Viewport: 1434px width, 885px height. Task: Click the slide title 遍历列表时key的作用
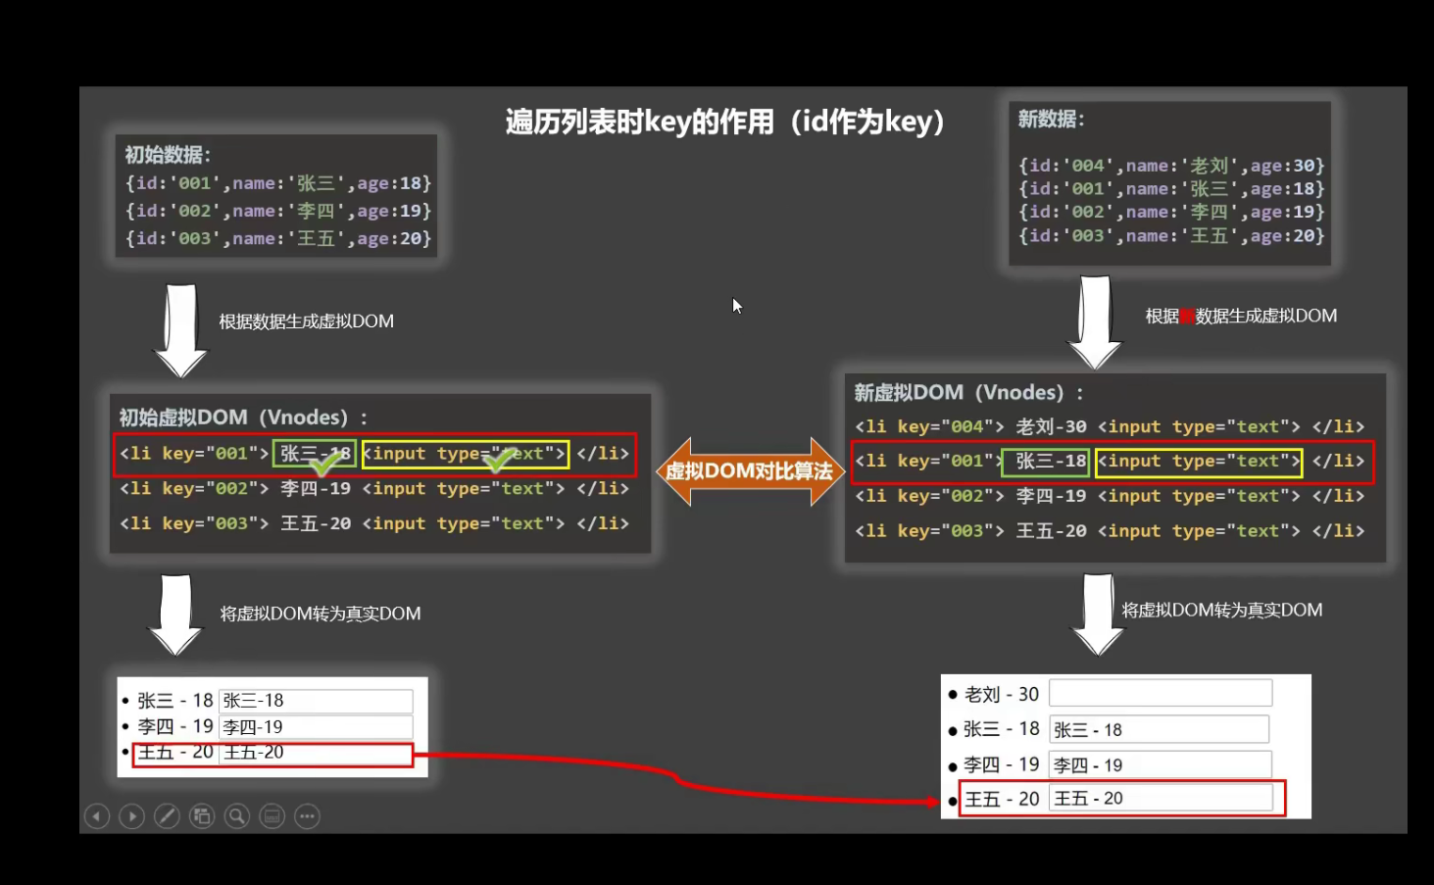pos(724,122)
